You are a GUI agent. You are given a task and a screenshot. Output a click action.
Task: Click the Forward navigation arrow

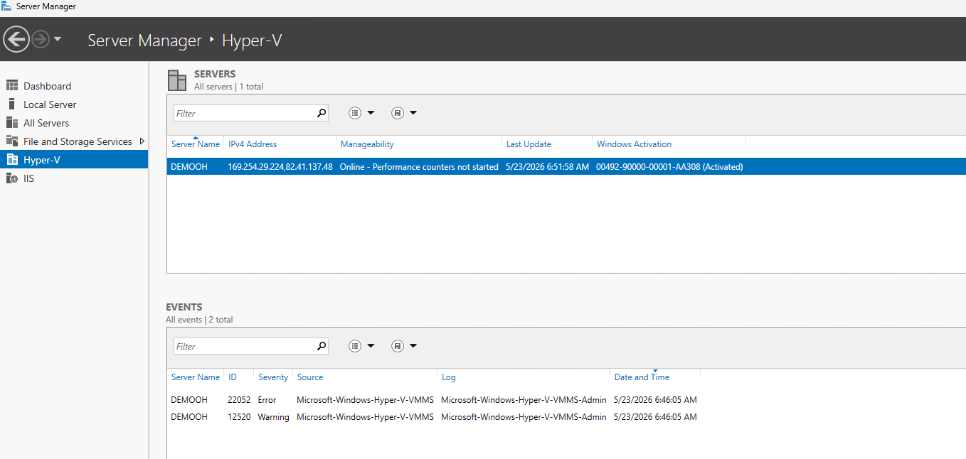41,39
